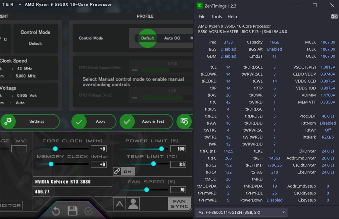This screenshot has height=219, width=339.
Task: Click the FCLK value 1867.00
Action: coord(328,49)
